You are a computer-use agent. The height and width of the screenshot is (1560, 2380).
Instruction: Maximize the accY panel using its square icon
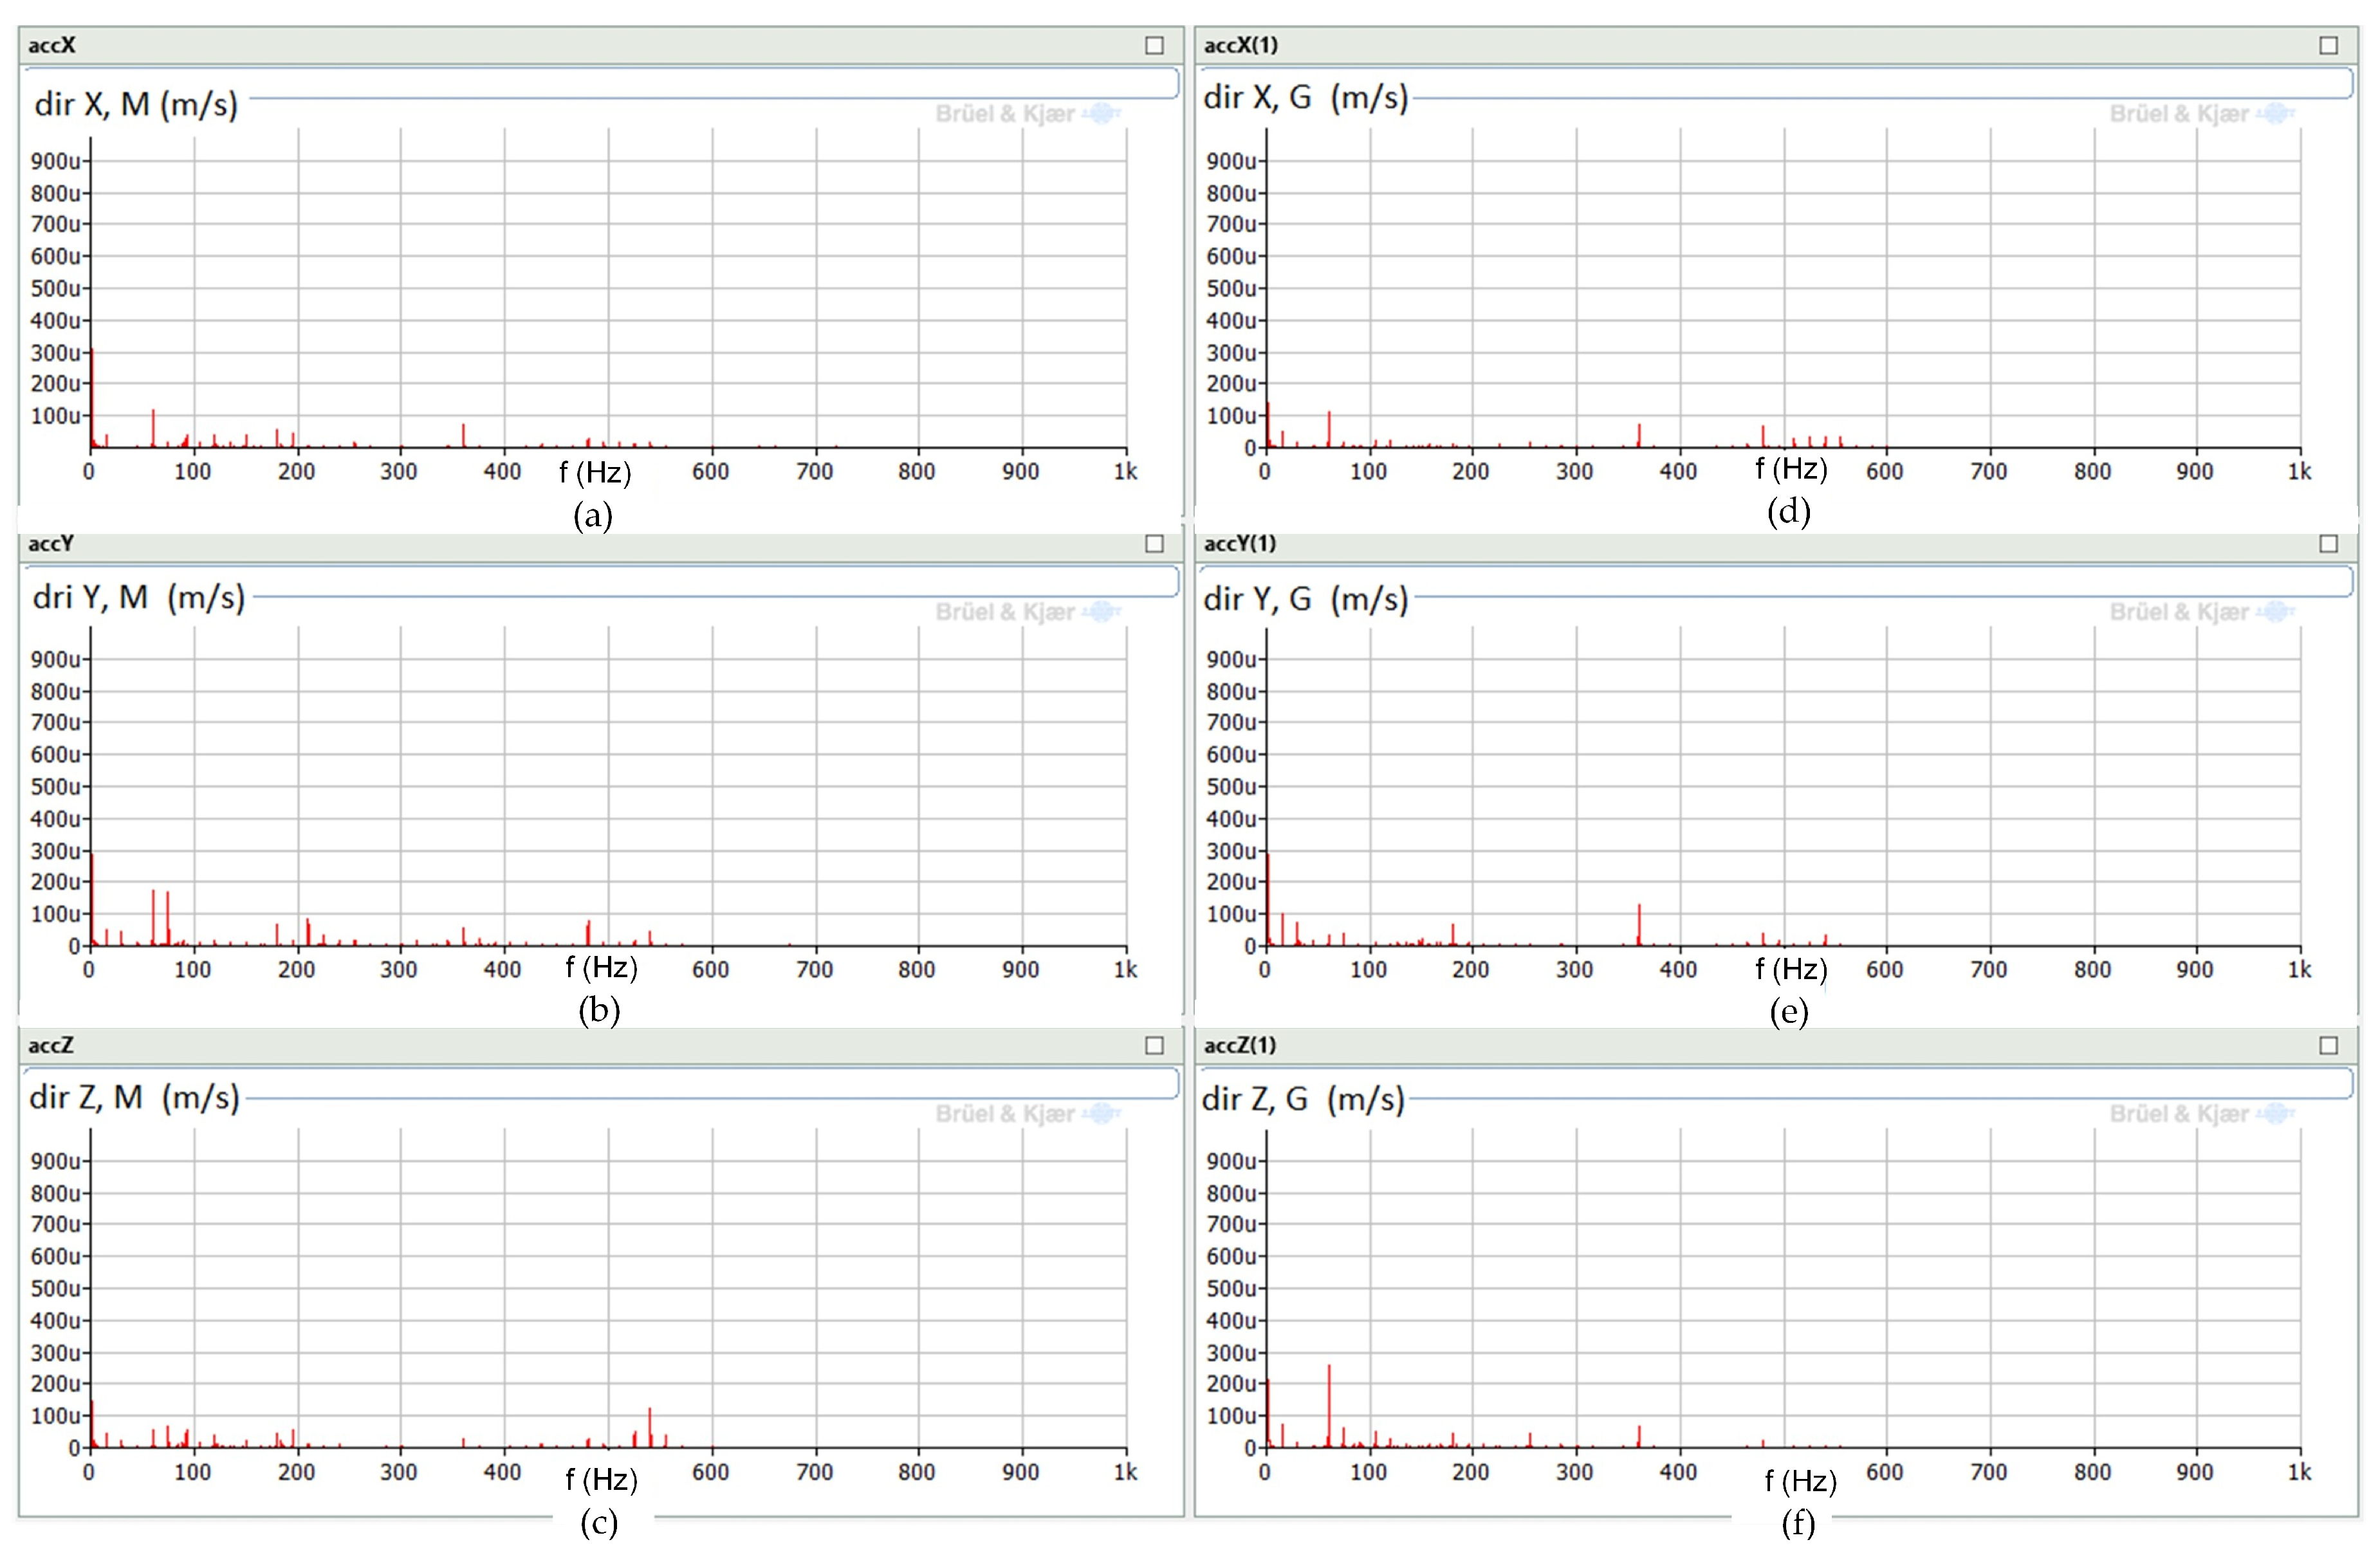coord(1154,543)
